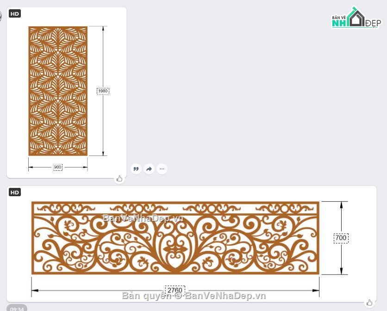Open the wide floral scroll panel image
This screenshot has height=311, width=387.
pos(175,238)
